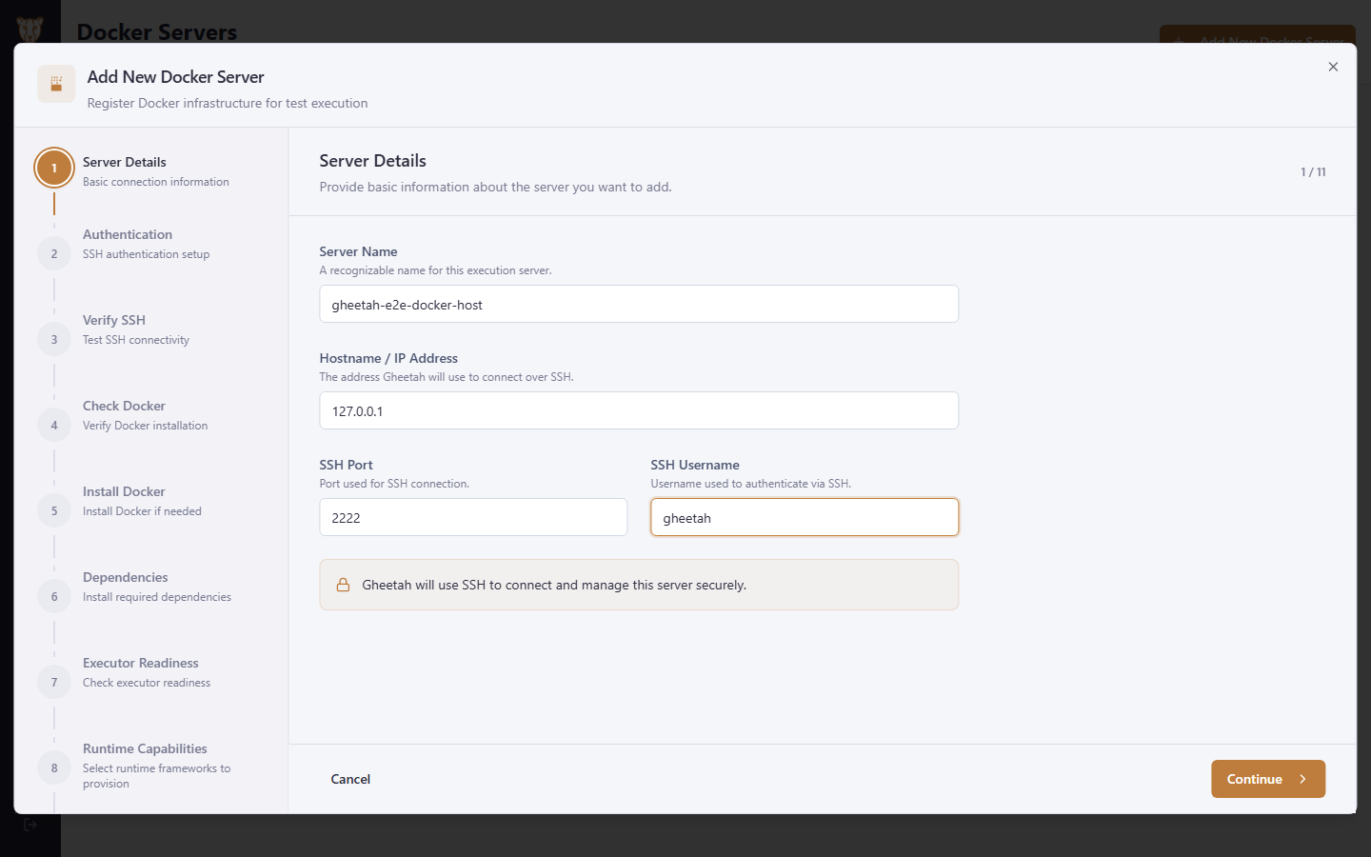Click the Docker Servers page heading behind dialog
Viewport: 1371px width, 857px height.
pyautogui.click(x=157, y=31)
